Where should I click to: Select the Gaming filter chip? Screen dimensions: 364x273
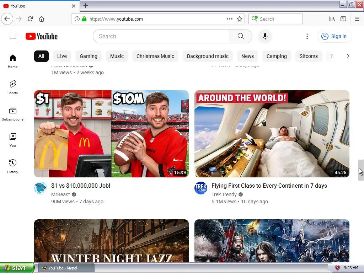[89, 56]
